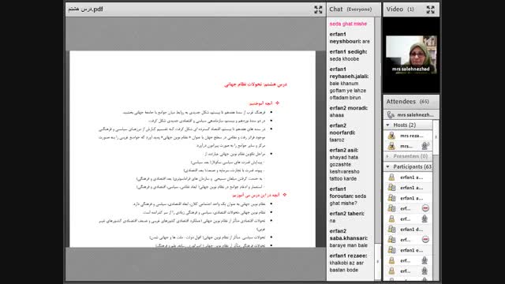The height and width of the screenshot is (284, 505).
Task: Click the first red no-entry status icon in Participants
Action: (x=425, y=208)
